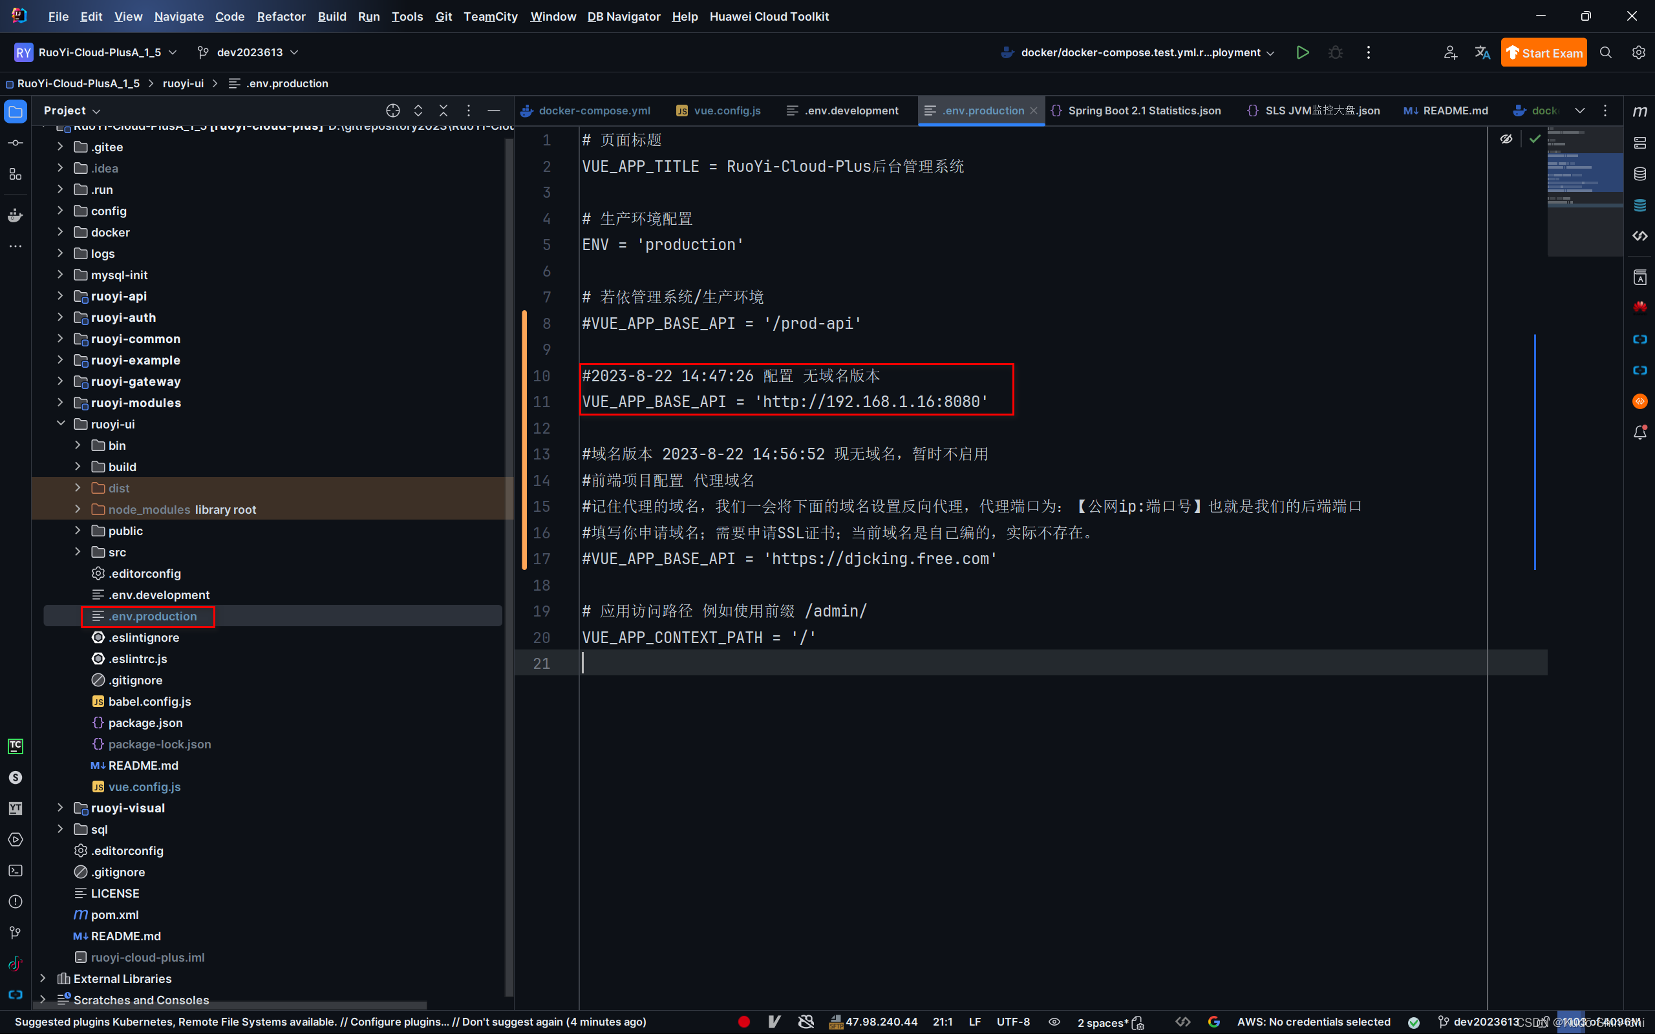Open Search Everywhere magnifier
Image resolution: width=1655 pixels, height=1034 pixels.
tap(1606, 52)
